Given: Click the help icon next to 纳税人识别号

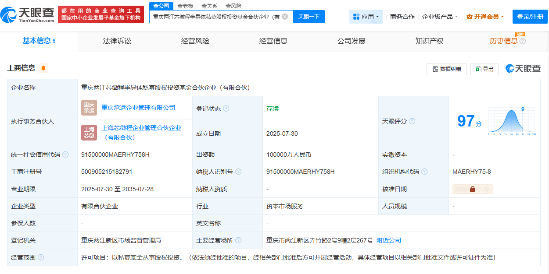Looking at the screenshot, I should pyautogui.click(x=238, y=172).
